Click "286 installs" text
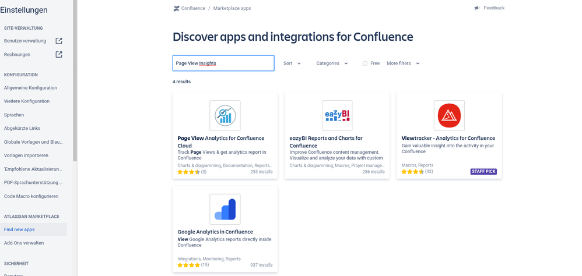 tap(373, 172)
